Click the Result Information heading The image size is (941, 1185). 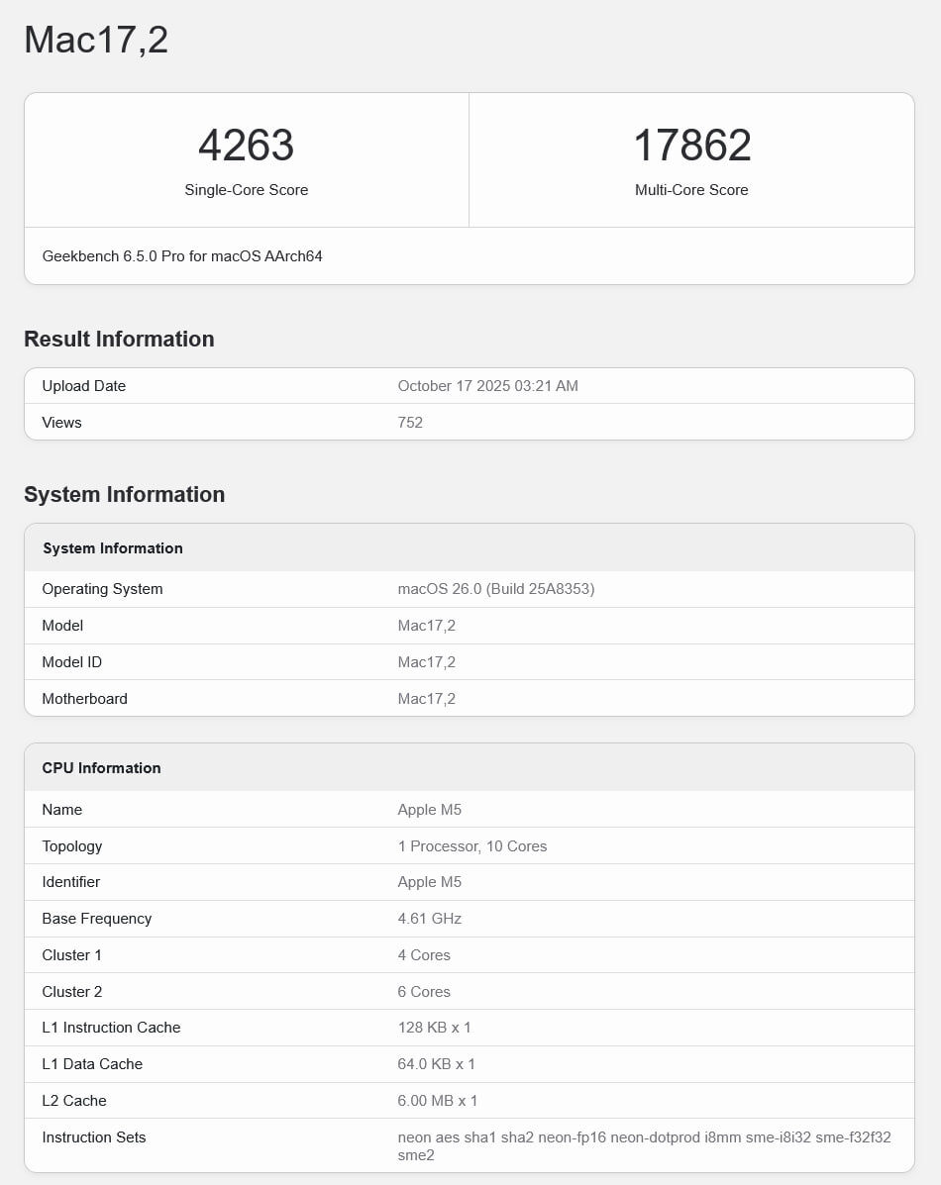tap(119, 339)
